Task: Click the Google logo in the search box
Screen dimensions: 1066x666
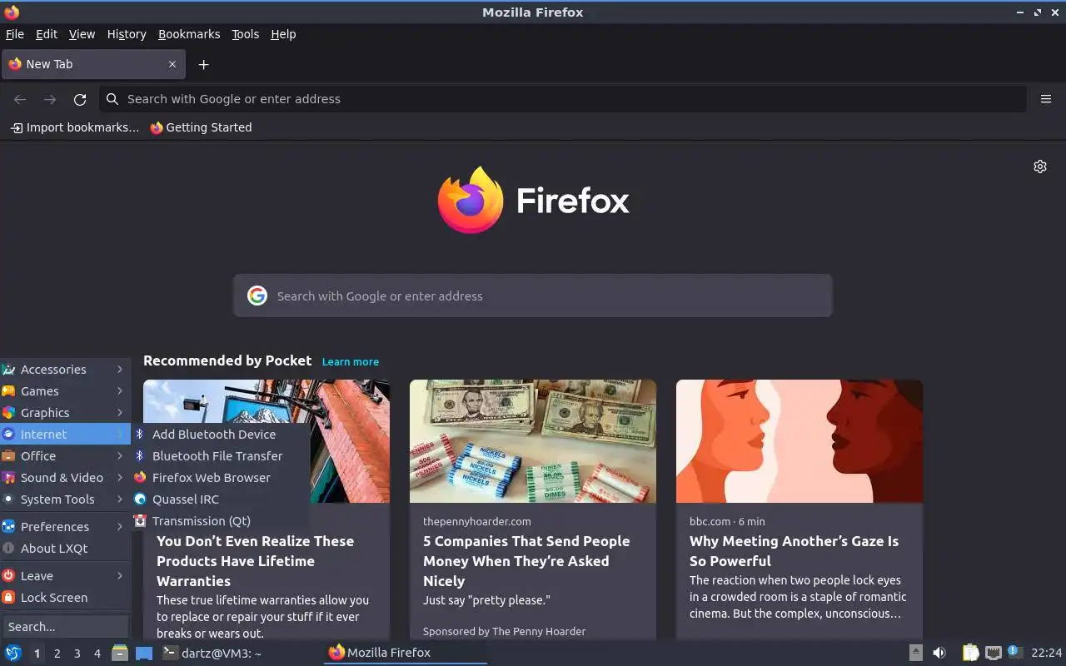Action: pyautogui.click(x=257, y=296)
